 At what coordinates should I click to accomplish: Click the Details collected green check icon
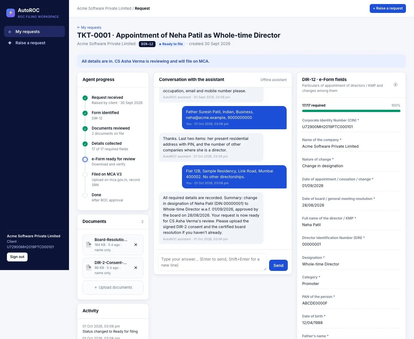coord(85,144)
